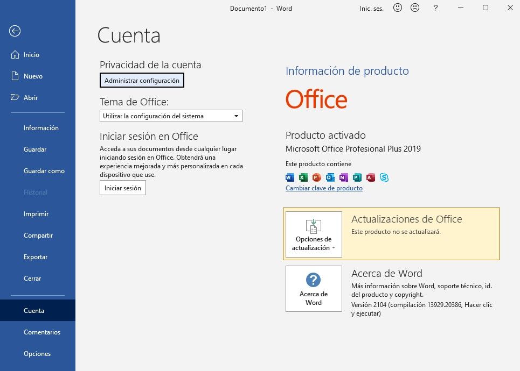Close the Word window

tap(510, 8)
